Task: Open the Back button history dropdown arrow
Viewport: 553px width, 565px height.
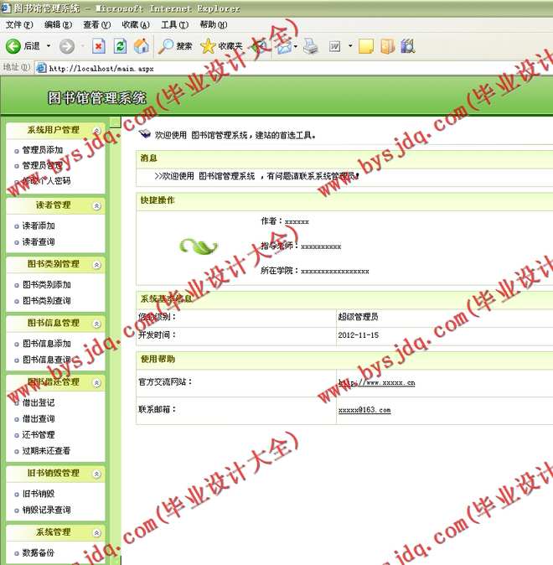Action: (48, 46)
